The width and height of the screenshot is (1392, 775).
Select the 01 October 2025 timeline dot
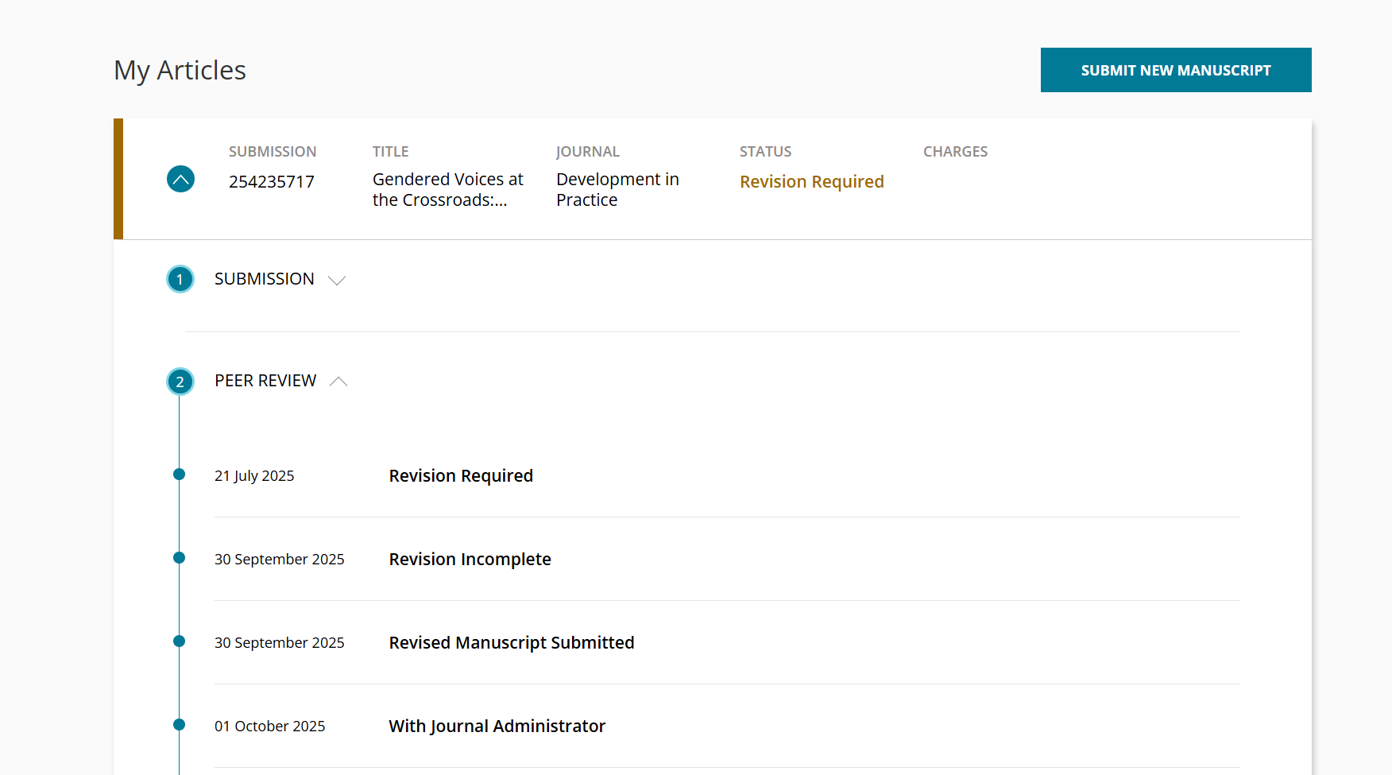pos(180,725)
